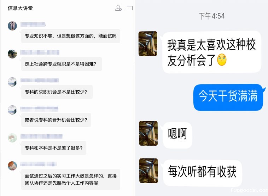Click the 信息大讲堂 group title
268x196 pixels.
tap(20, 8)
